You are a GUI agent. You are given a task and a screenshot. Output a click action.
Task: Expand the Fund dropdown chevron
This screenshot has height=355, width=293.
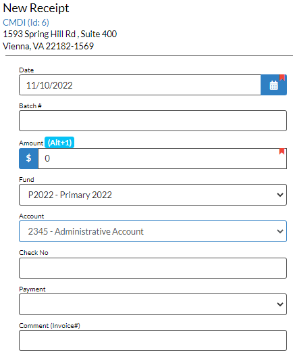tap(280, 195)
